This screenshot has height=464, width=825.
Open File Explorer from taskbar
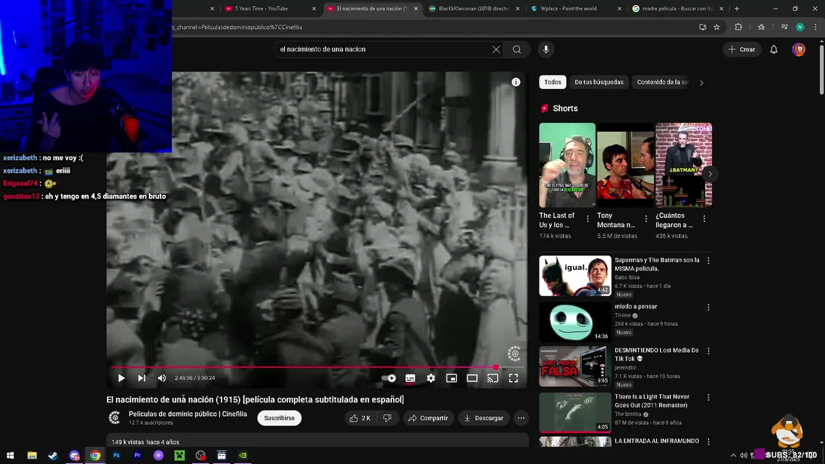click(32, 456)
